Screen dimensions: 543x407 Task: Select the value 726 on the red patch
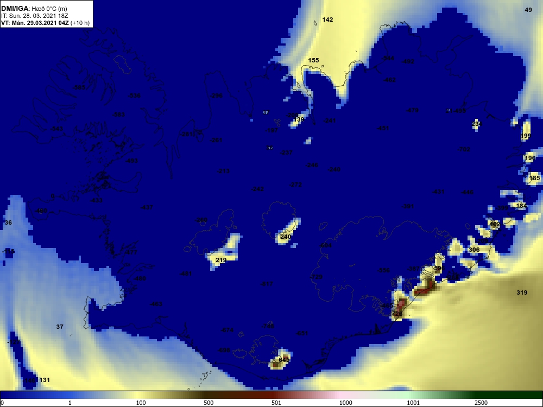tap(397, 314)
